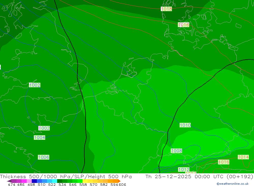Image resolution: width=254 pixels, height=186 pixels.
Task: Click the legend value 546
Action: click(73, 185)
